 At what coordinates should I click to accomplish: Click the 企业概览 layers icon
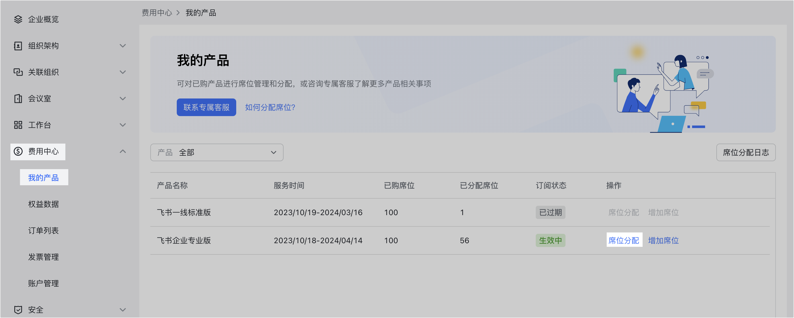click(x=18, y=20)
